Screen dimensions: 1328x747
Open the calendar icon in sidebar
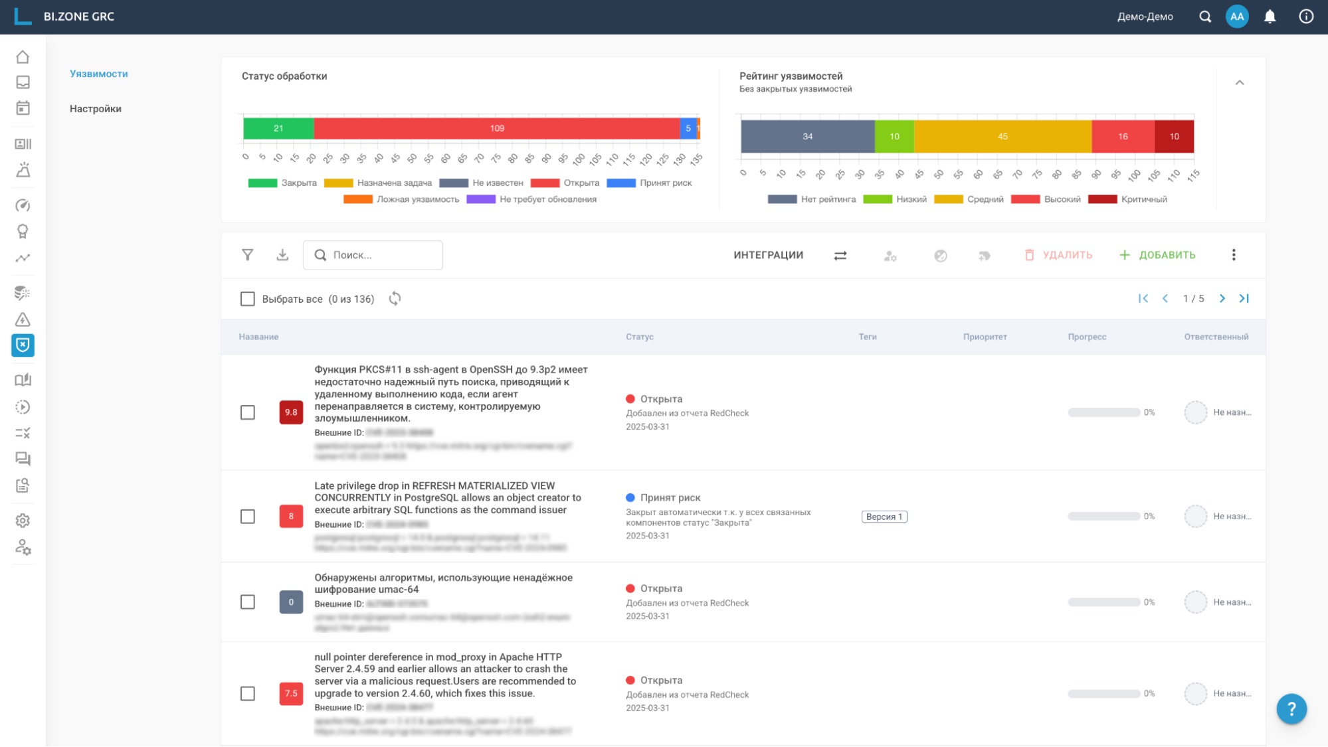[x=23, y=108]
